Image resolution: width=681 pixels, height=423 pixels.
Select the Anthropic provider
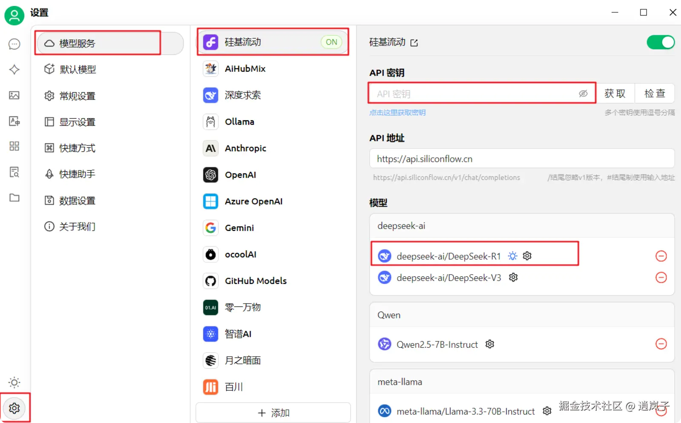pos(273,148)
